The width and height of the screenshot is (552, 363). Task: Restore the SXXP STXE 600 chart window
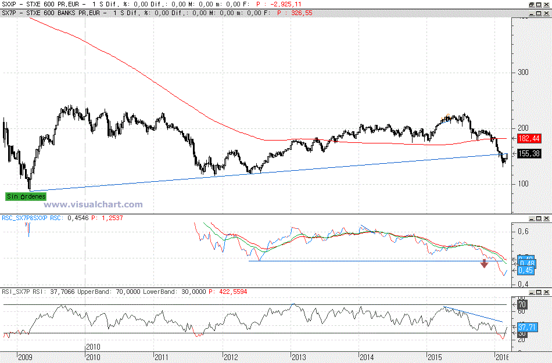click(532, 5)
